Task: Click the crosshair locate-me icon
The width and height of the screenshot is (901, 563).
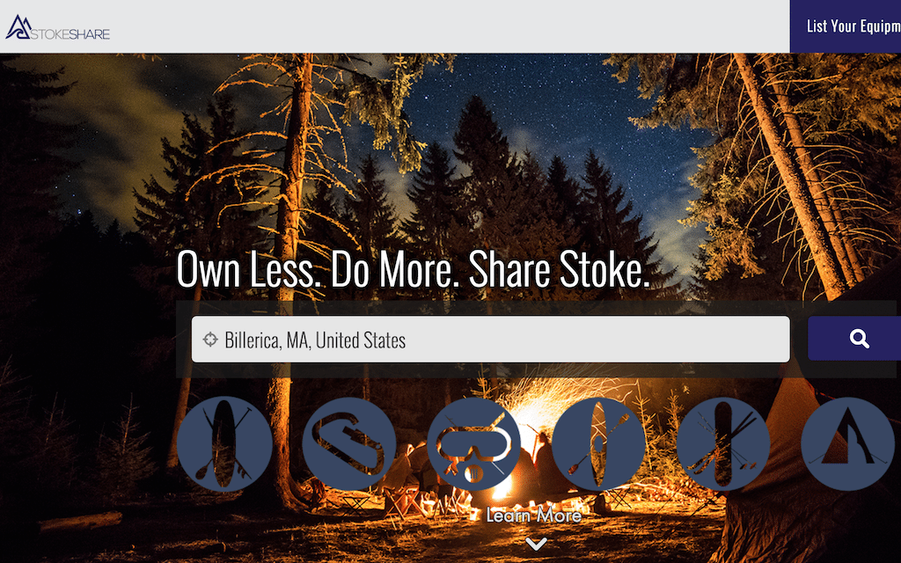Action: click(210, 339)
